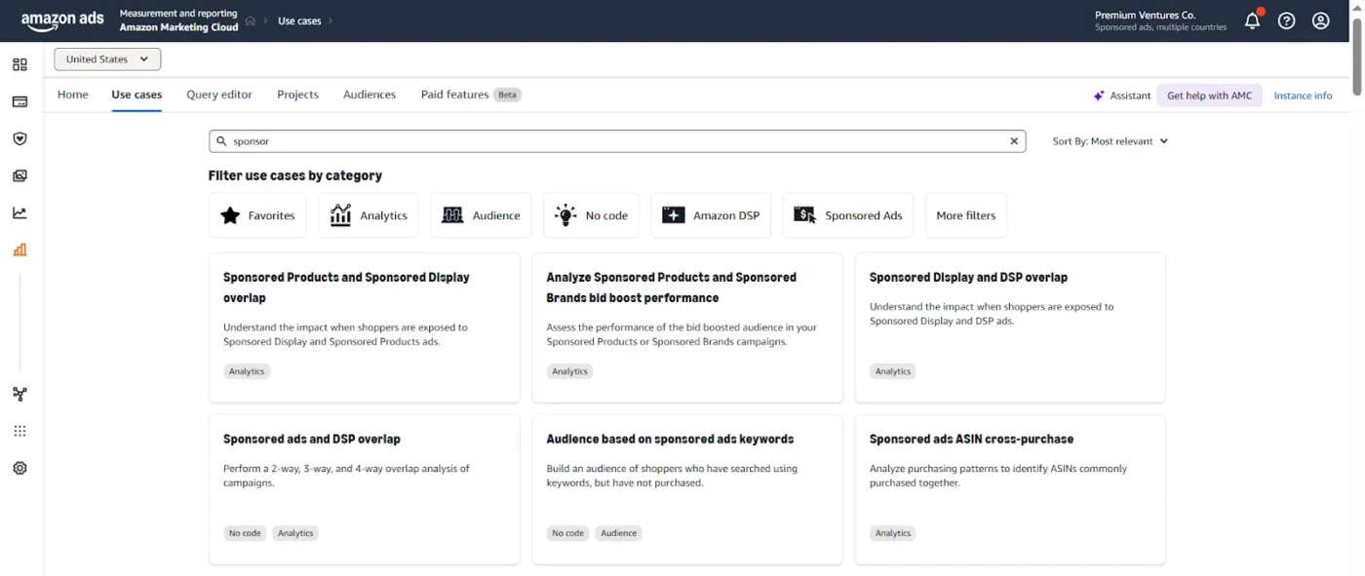
Task: Open the measurement chart icon in sidebar
Action: click(19, 250)
